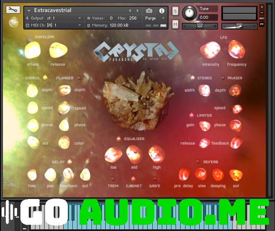Image resolution: width=275 pixels, height=231 pixels.
Task: Click the AUX button in header
Action: point(262,18)
